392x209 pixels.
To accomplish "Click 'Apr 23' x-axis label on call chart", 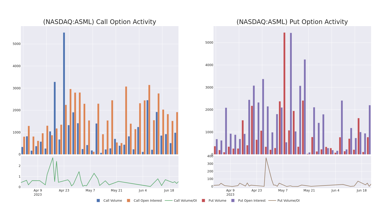I will pyautogui.click(x=64, y=190).
